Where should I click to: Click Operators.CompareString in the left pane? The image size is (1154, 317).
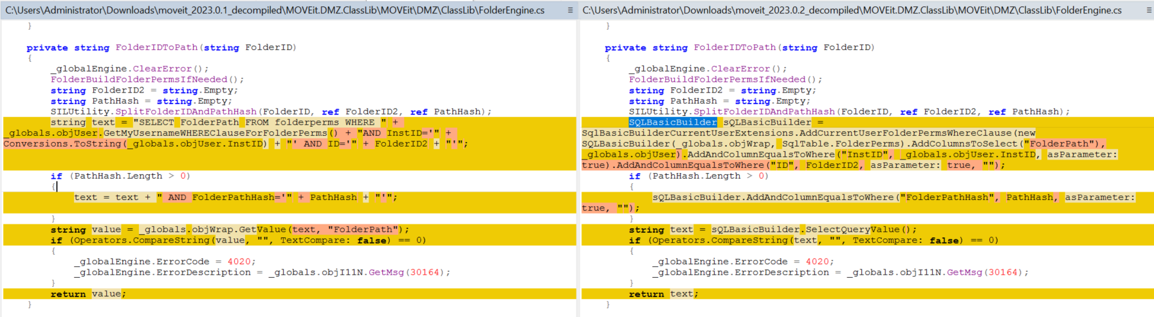click(142, 240)
